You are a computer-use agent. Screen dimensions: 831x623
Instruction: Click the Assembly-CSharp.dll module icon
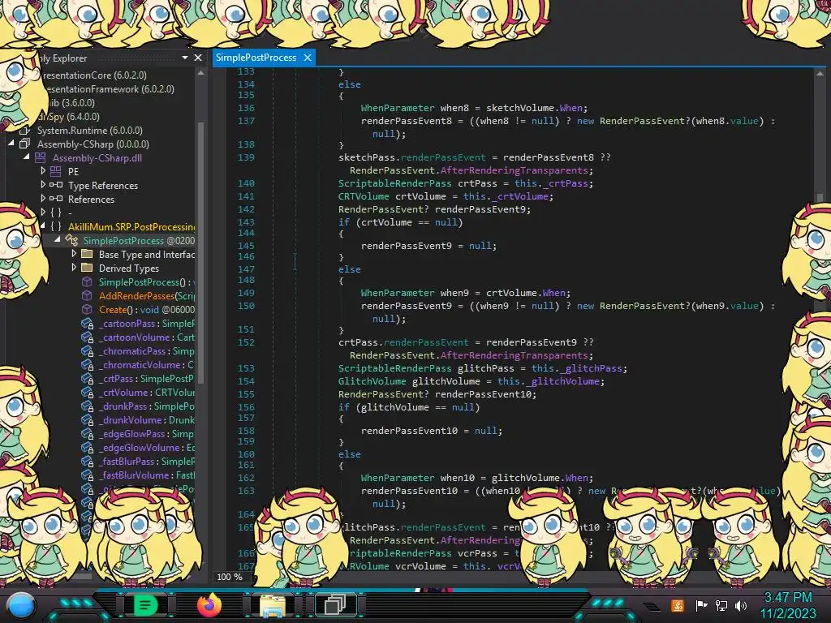(x=41, y=158)
